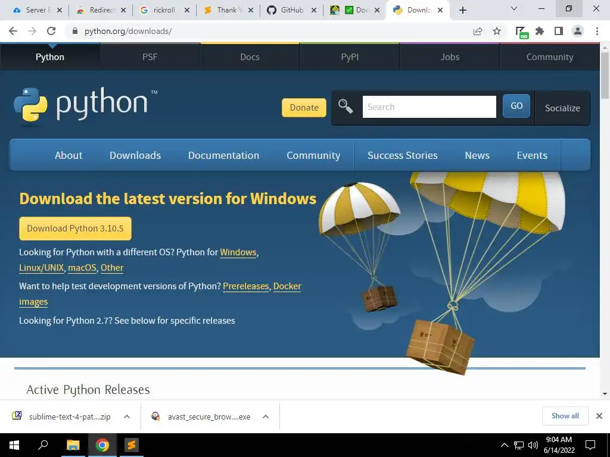Click the Chrome icon in the taskbar
610x457 pixels.
tap(102, 445)
